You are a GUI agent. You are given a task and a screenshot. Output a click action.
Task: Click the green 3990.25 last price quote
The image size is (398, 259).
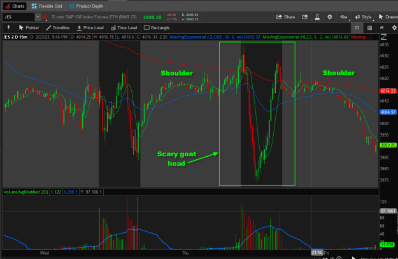point(152,17)
